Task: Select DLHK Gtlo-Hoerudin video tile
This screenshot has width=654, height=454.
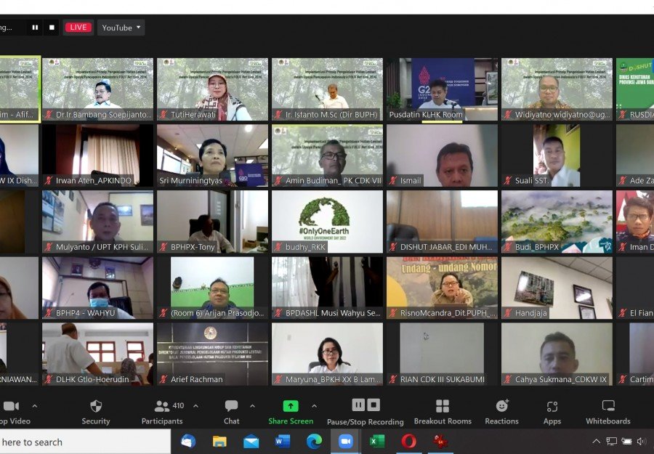Action: [97, 354]
